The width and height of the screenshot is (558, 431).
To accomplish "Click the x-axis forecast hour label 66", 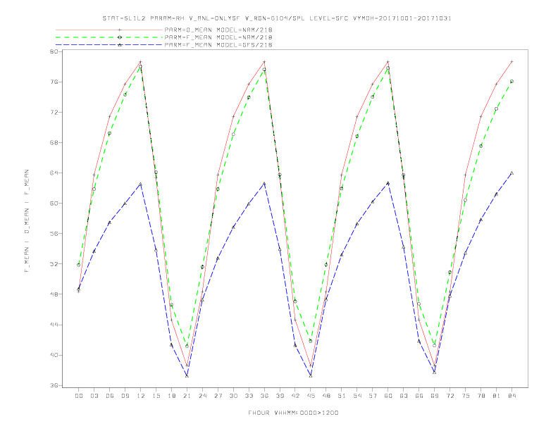I will 419,396.
